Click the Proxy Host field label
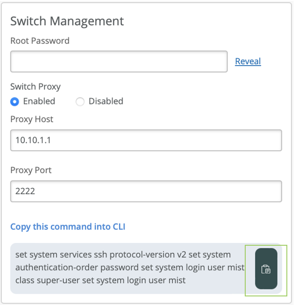The width and height of the screenshot is (295, 305). 32,119
